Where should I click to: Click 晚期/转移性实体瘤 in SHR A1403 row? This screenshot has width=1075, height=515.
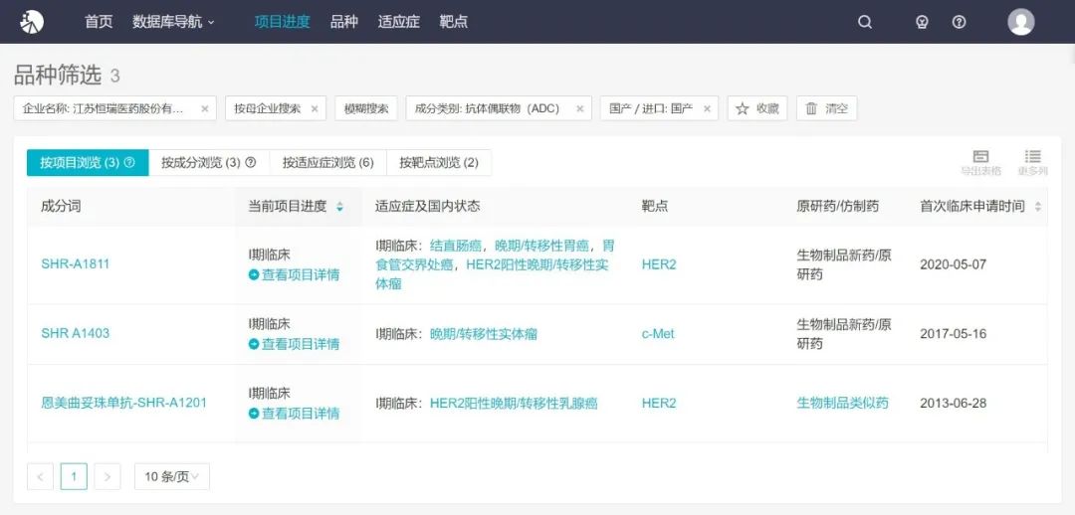pyautogui.click(x=484, y=334)
